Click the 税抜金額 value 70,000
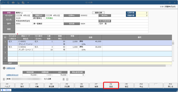Screen dimensions: 178x92 [x=30, y=75]
